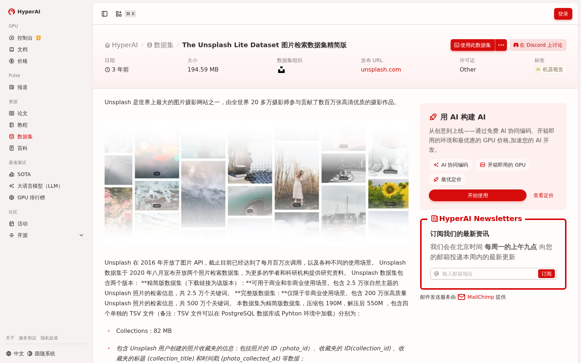Click the HyperAI logo icon
Viewport: 581px width, 363px height.
pos(12,12)
